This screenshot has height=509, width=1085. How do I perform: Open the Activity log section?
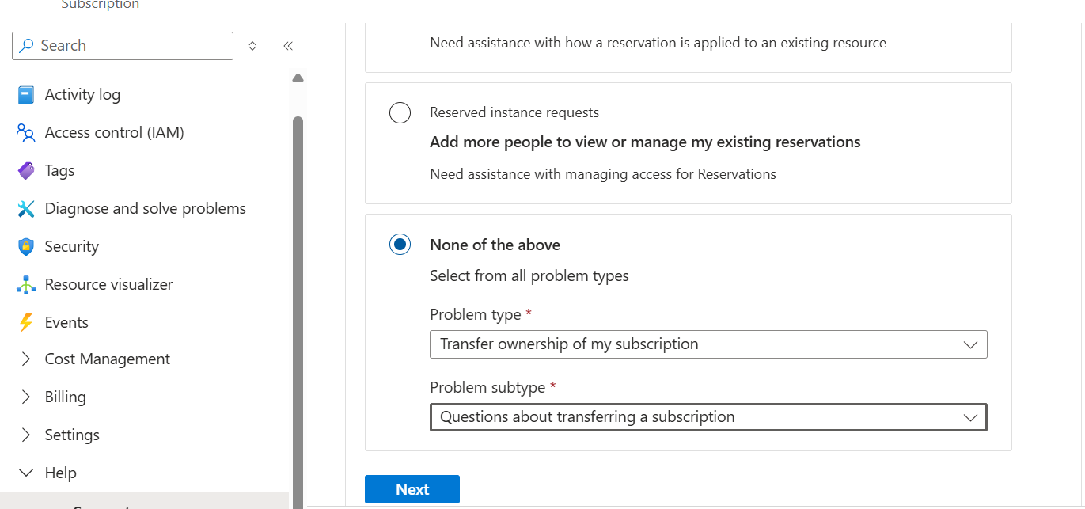tap(82, 93)
